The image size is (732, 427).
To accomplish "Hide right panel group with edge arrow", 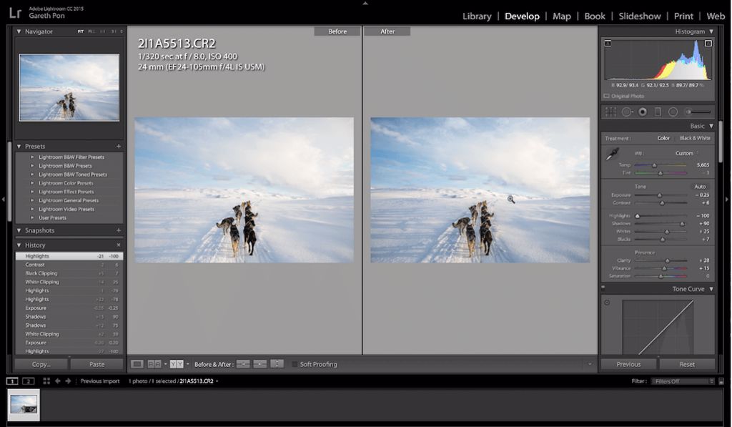I will coord(727,200).
